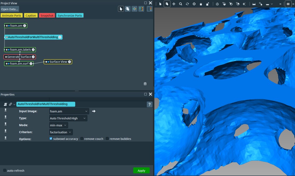This screenshot has width=295, height=176.
Task: Expand the Mode dropdown showing min-max
Action: tap(58, 125)
